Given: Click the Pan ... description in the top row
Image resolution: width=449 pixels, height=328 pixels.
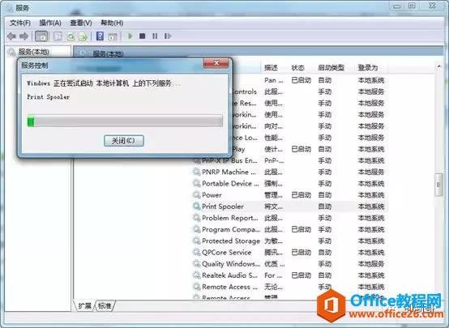Looking at the screenshot, I should [x=273, y=80].
